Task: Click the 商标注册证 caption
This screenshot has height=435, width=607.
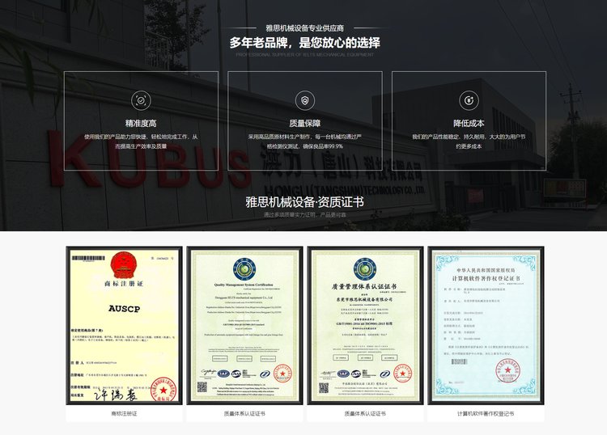Action: tap(124, 413)
